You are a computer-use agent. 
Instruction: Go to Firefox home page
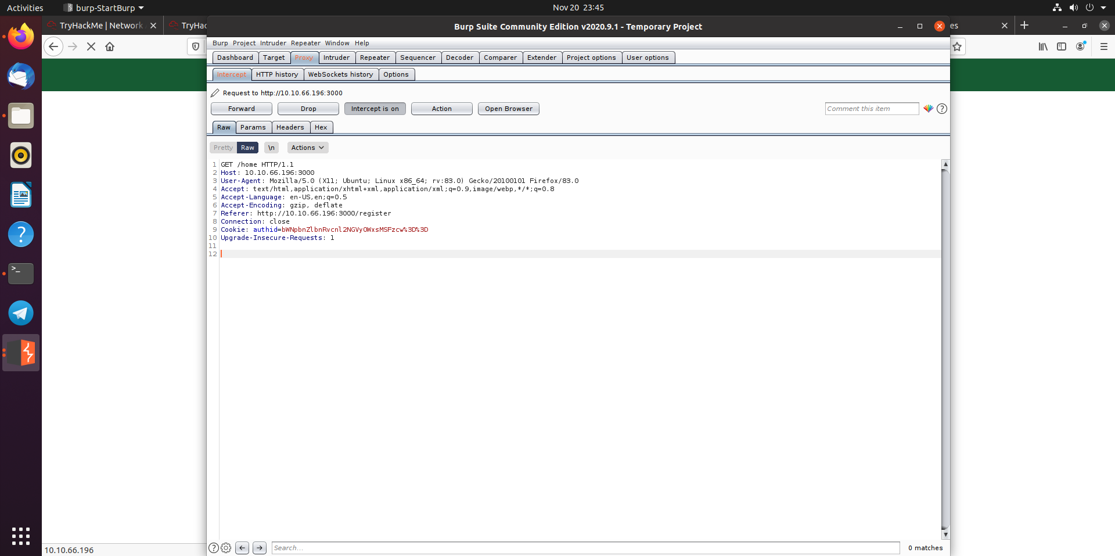pos(110,46)
